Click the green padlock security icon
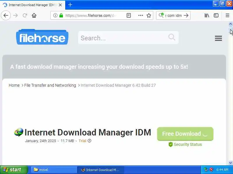 pos(61,15)
